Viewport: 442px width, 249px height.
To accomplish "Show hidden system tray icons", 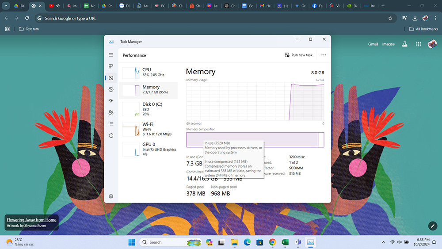I will 383,242.
